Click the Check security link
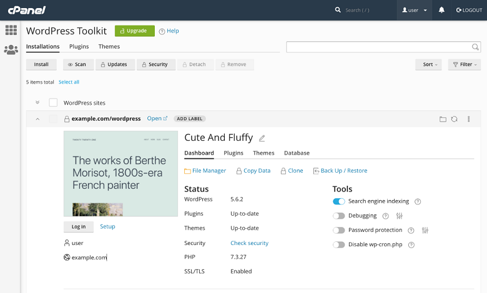487x293 pixels. (249, 243)
